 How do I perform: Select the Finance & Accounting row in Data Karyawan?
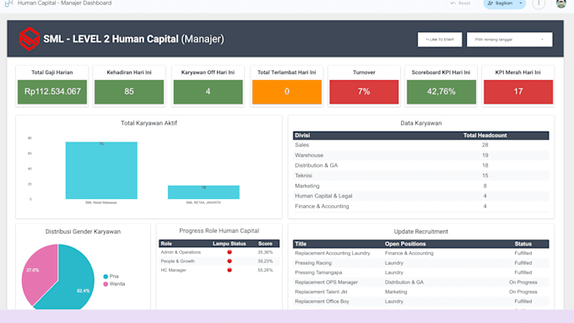tap(421, 207)
